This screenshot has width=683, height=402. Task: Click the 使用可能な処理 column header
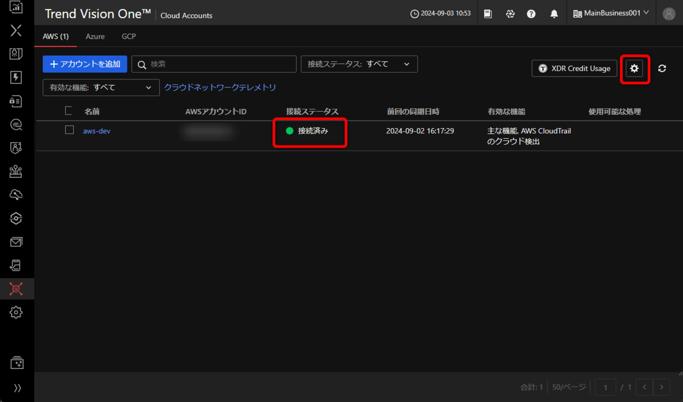pyautogui.click(x=614, y=111)
